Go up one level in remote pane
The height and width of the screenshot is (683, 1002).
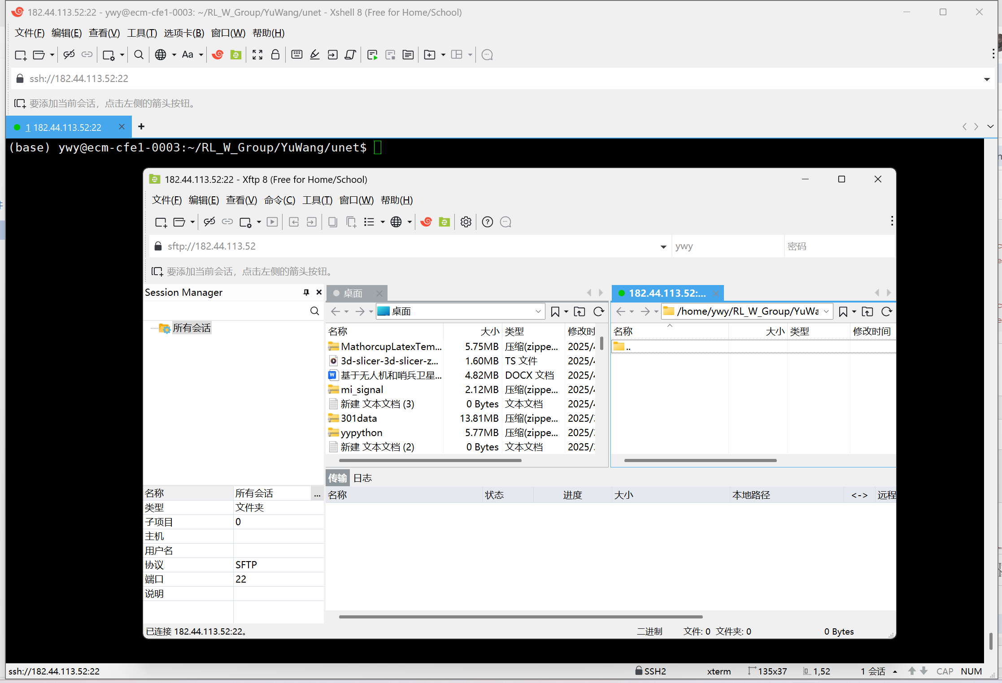867,311
